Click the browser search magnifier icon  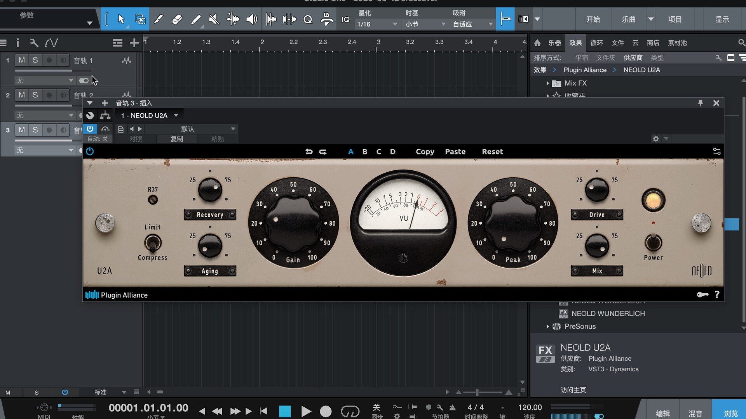tap(741, 43)
